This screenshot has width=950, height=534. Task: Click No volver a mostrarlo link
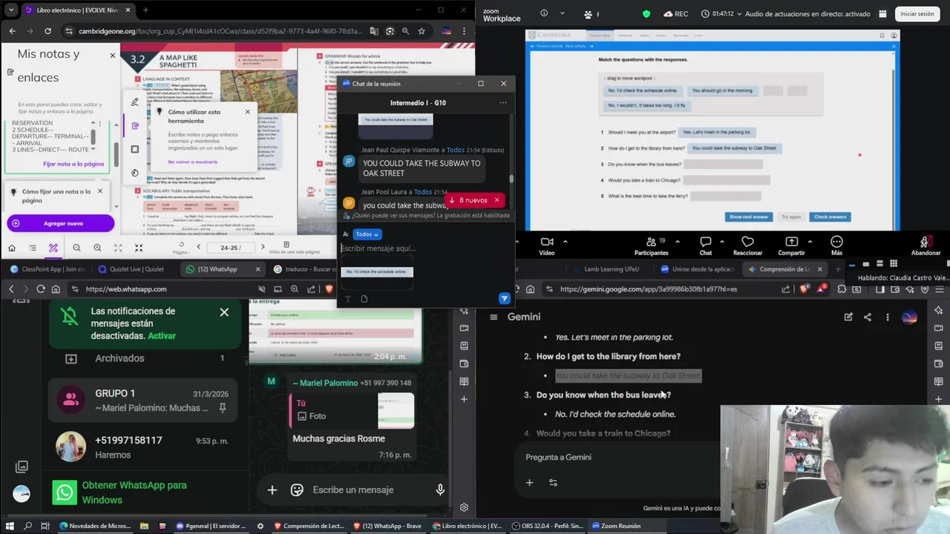tap(193, 162)
